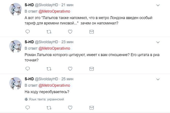Send the 21 min tweet by direct message

tap(92, 32)
